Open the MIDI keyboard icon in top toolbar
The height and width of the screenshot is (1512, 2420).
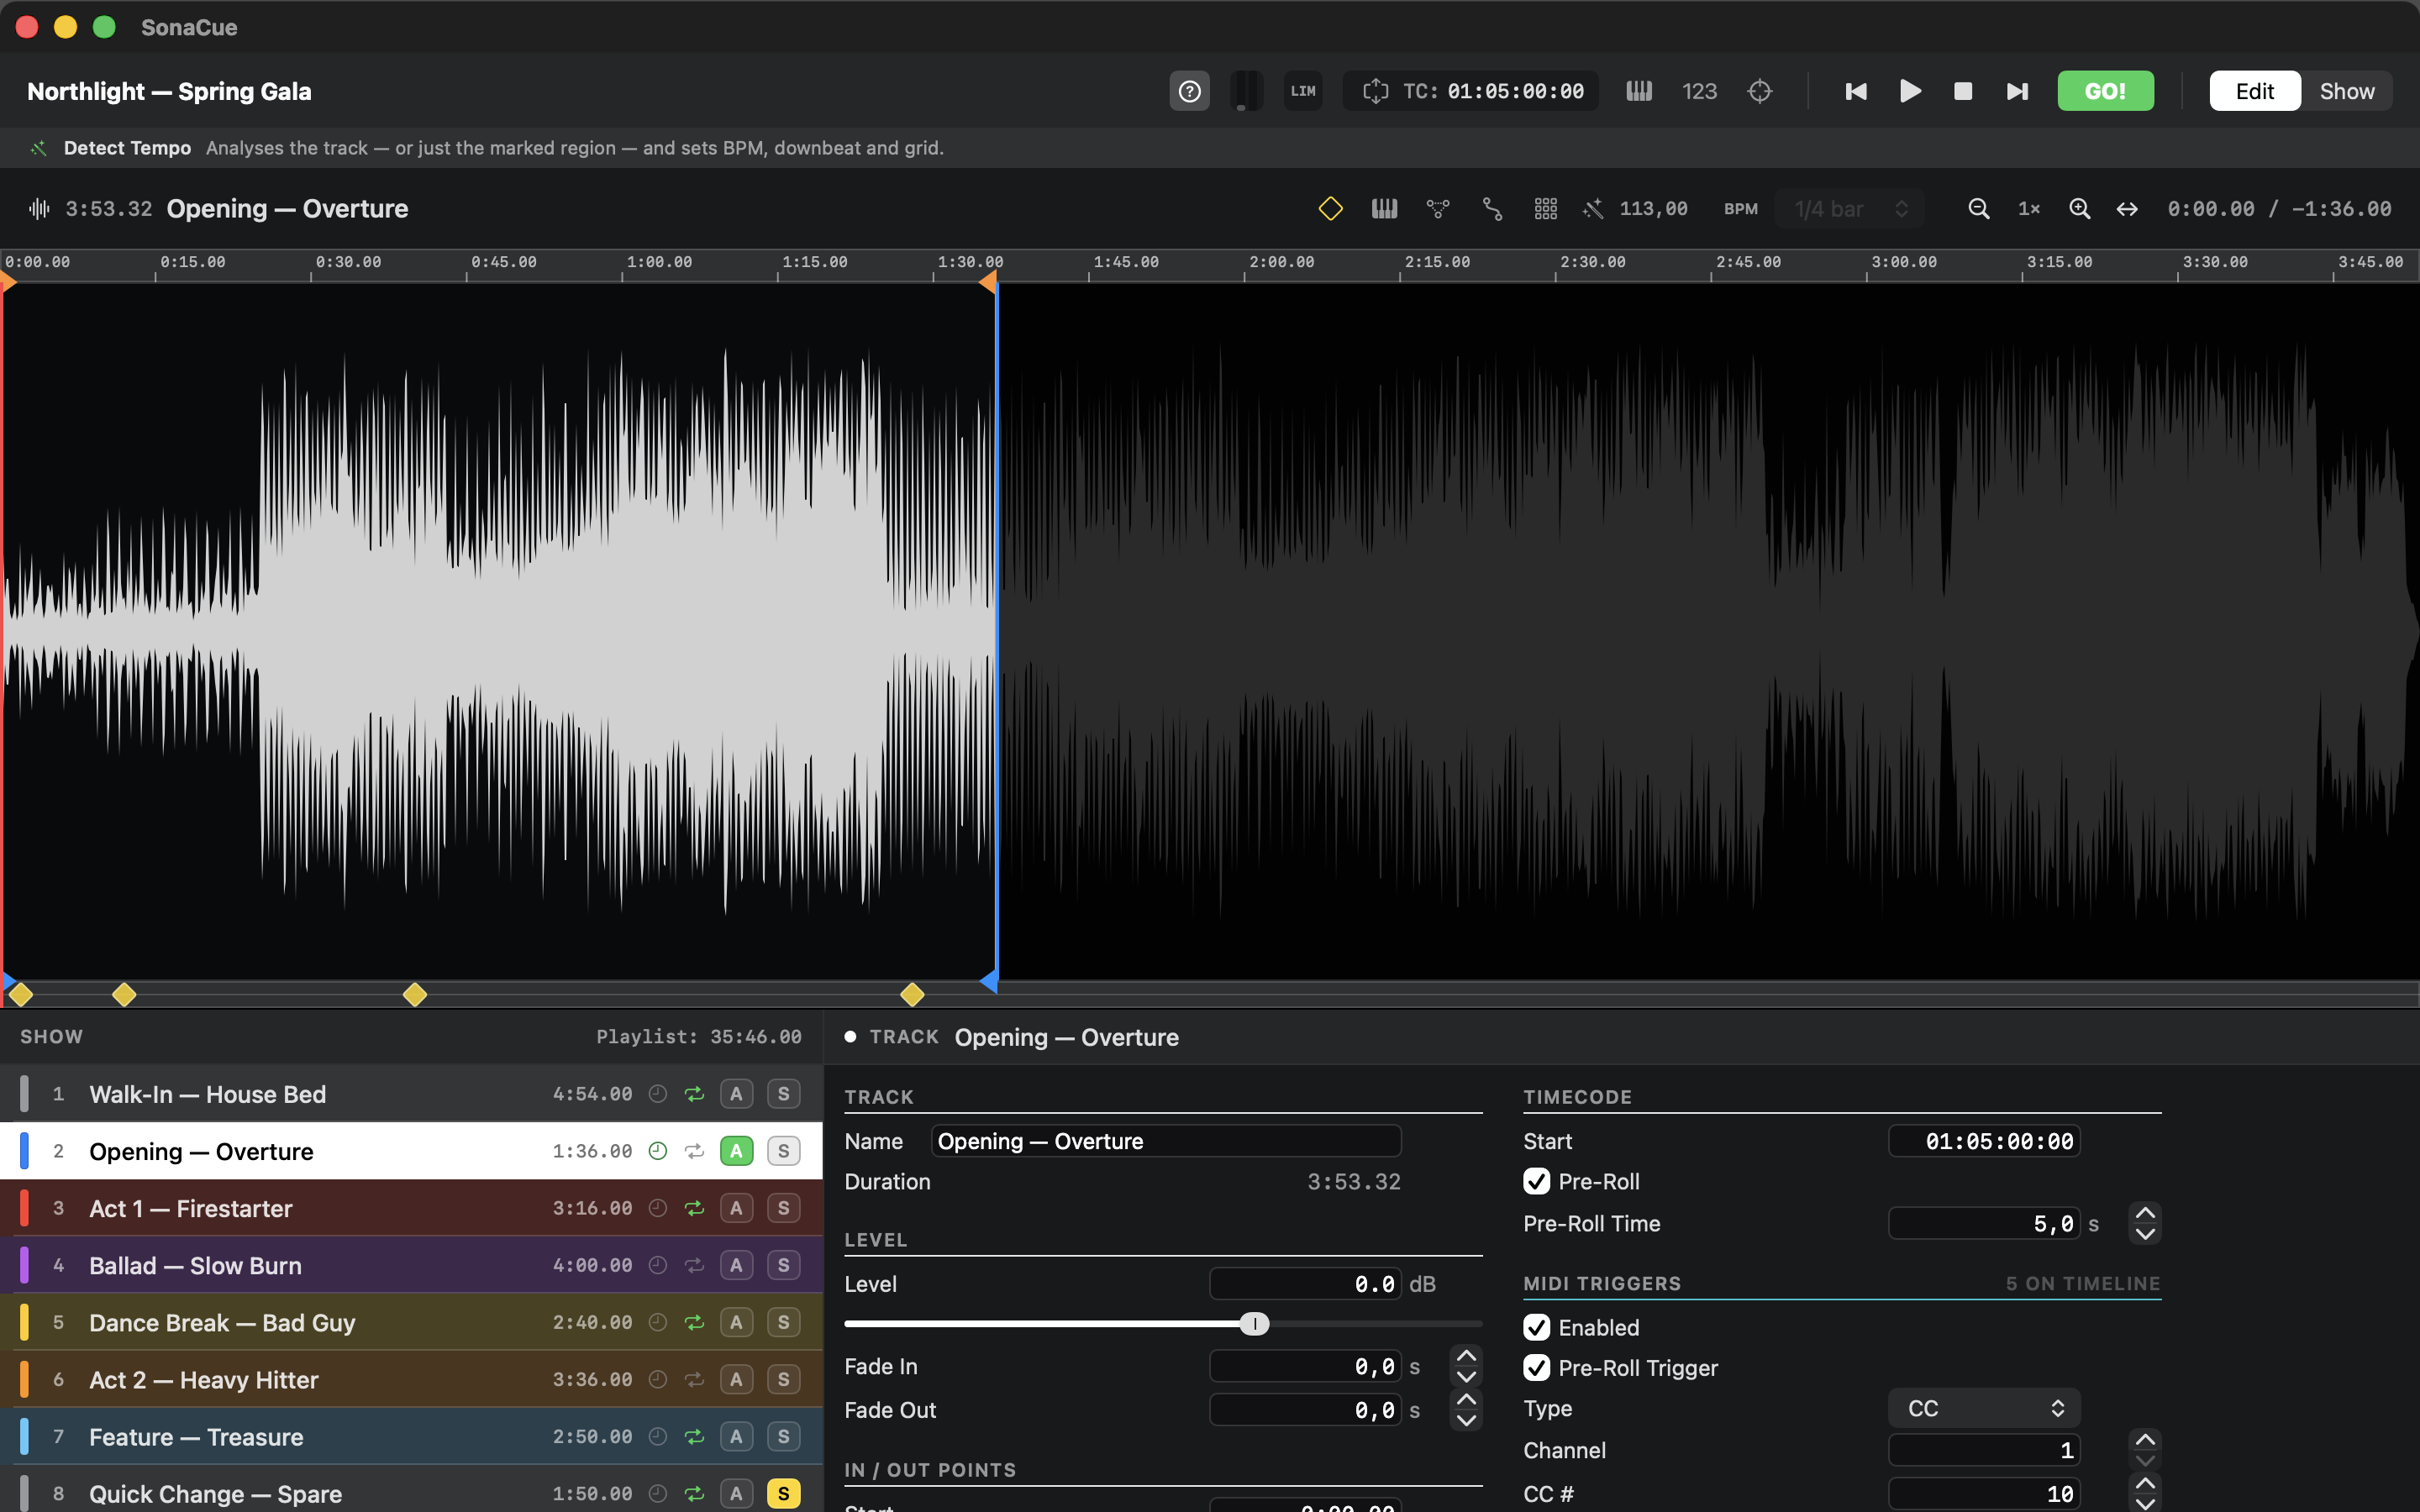(1639, 91)
